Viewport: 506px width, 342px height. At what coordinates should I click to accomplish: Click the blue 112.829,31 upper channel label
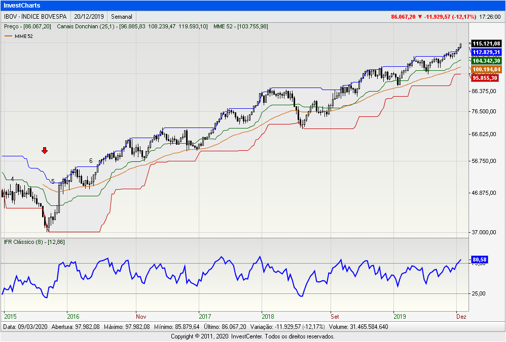[x=486, y=52]
